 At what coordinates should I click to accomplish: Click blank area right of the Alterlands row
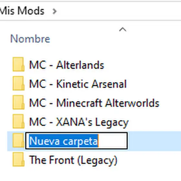[143, 65]
